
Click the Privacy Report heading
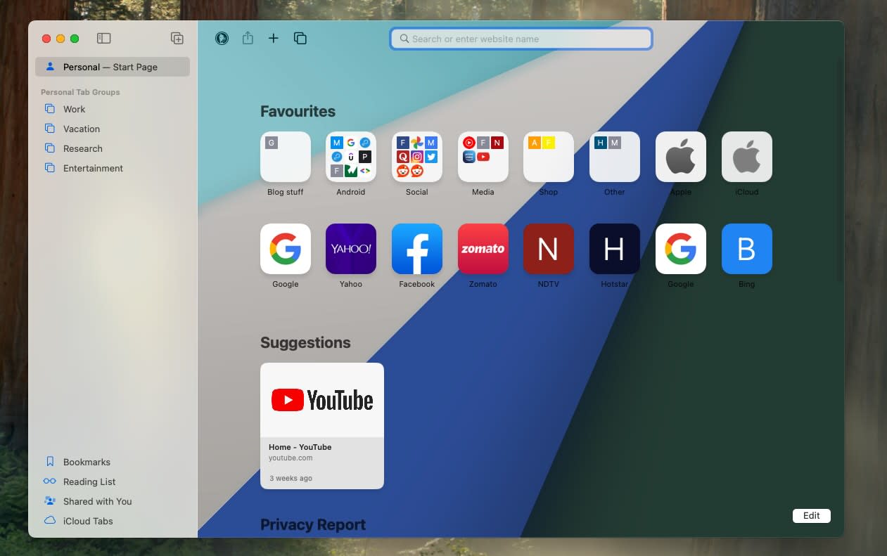313,524
